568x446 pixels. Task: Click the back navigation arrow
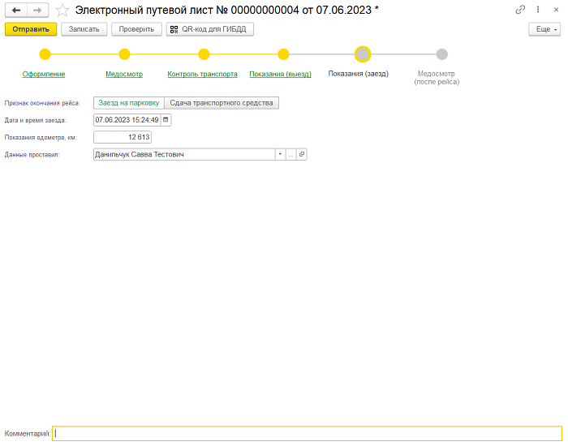[x=16, y=10]
